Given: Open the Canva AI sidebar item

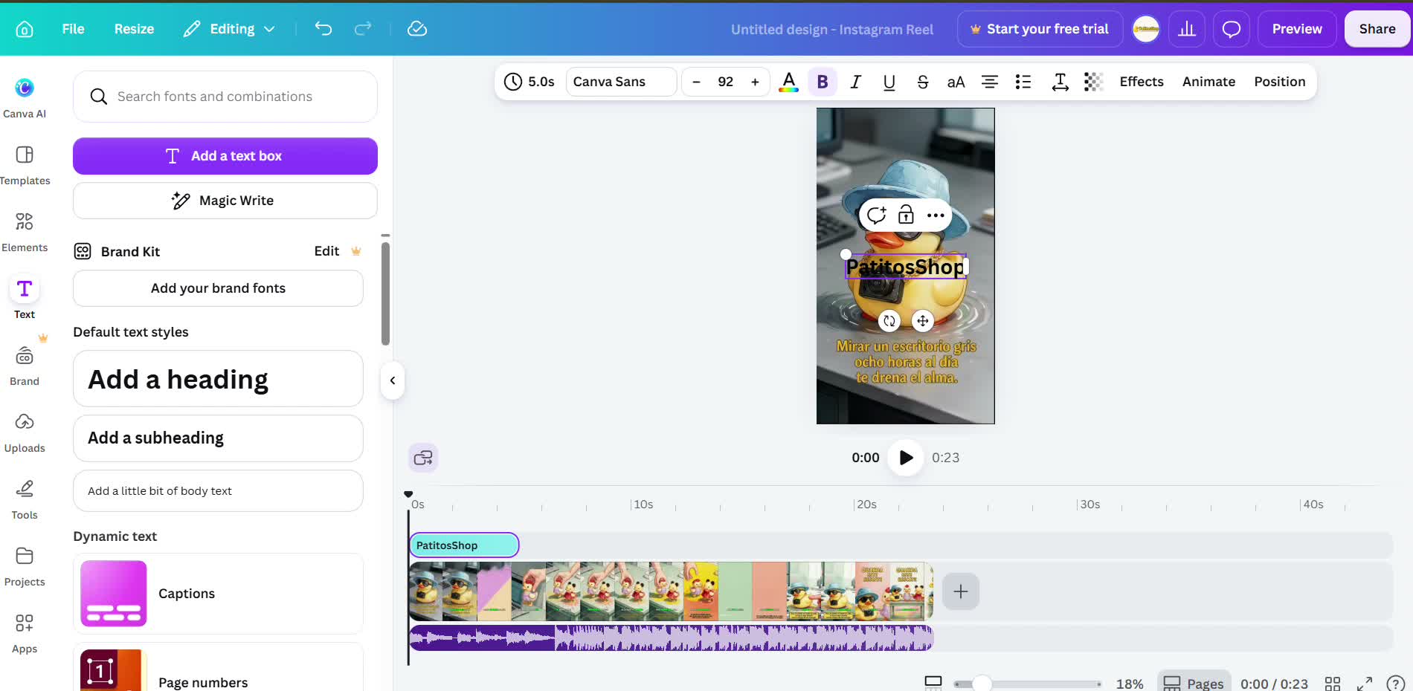Looking at the screenshot, I should click(x=25, y=97).
